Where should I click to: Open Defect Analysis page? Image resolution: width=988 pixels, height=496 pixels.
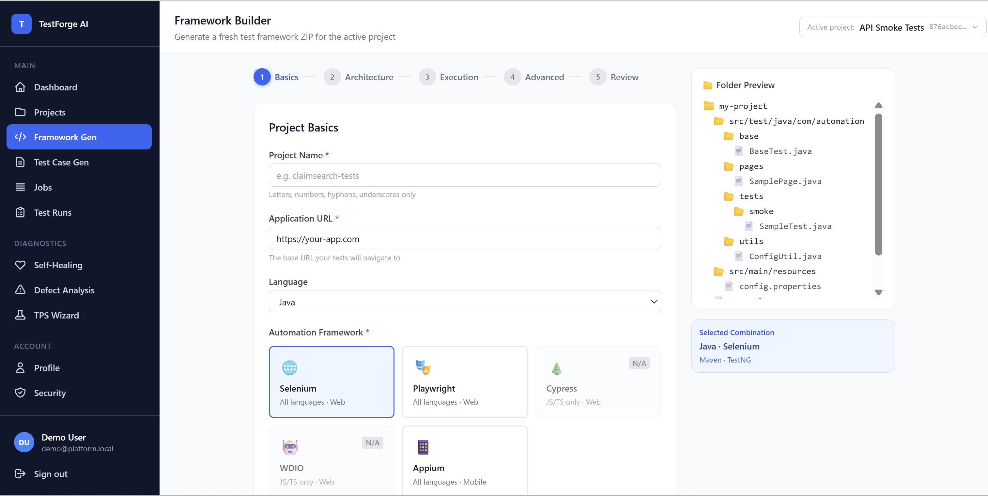click(79, 290)
